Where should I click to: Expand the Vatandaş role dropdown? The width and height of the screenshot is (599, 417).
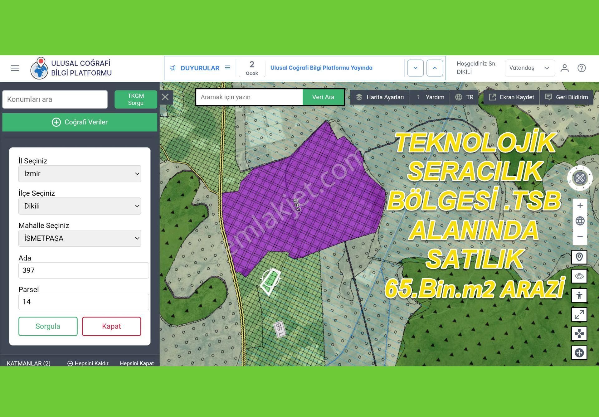click(x=529, y=68)
